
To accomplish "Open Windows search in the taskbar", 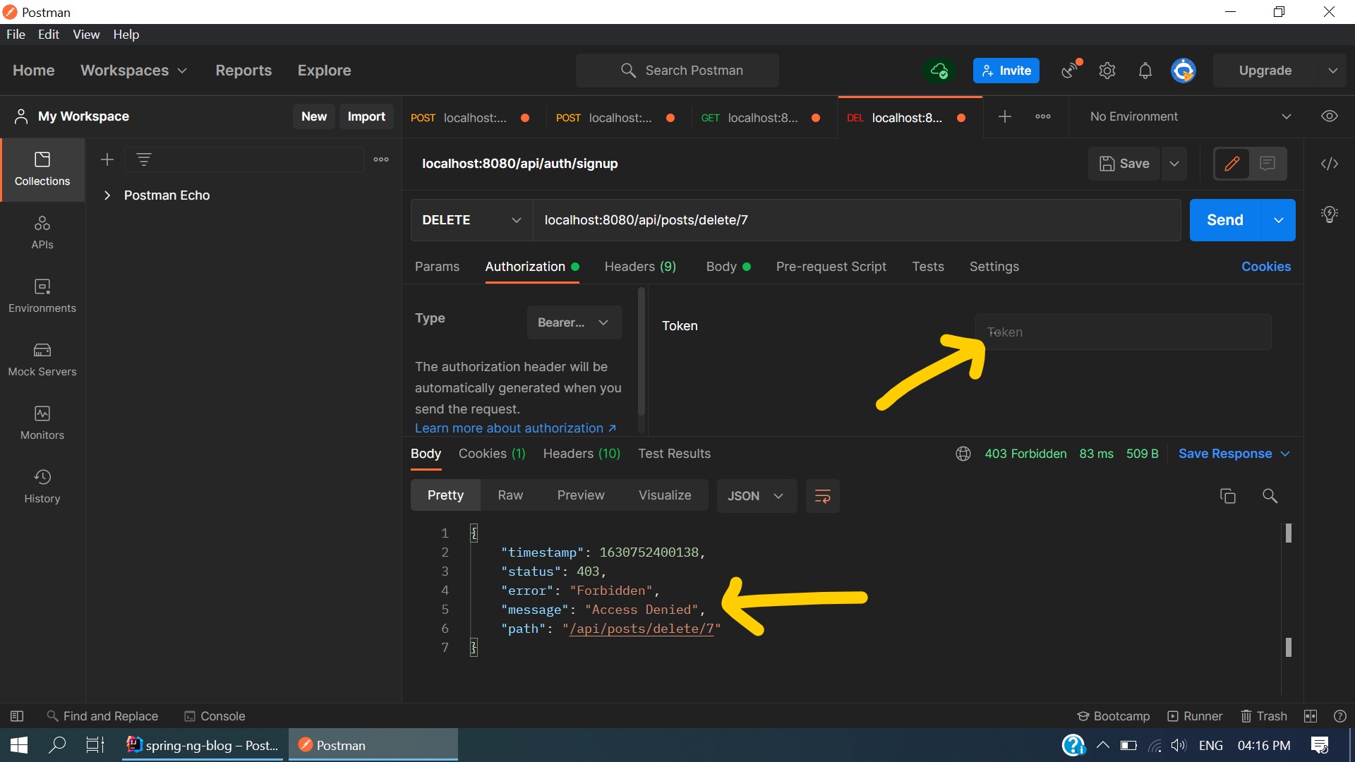I will [x=56, y=745].
